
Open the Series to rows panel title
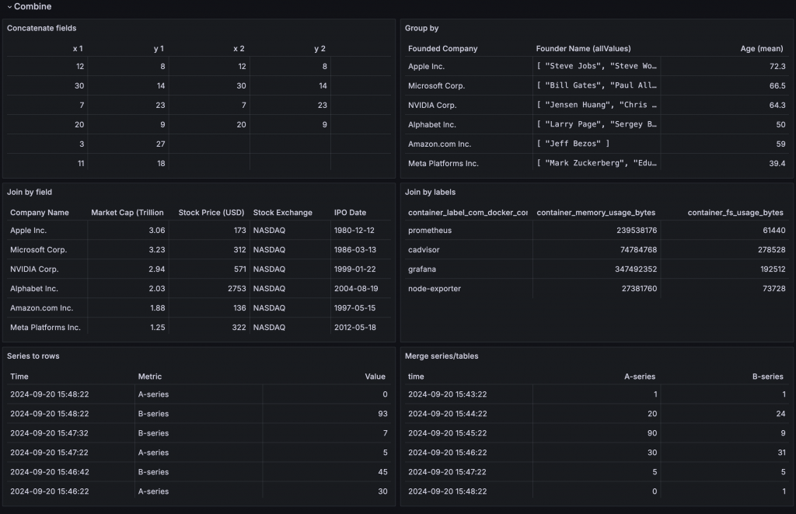pos(33,356)
